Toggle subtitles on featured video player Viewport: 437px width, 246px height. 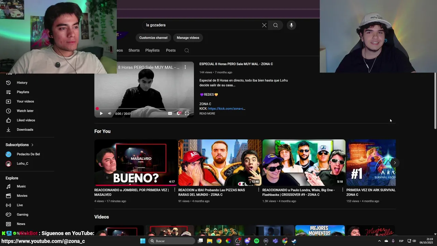(x=170, y=113)
